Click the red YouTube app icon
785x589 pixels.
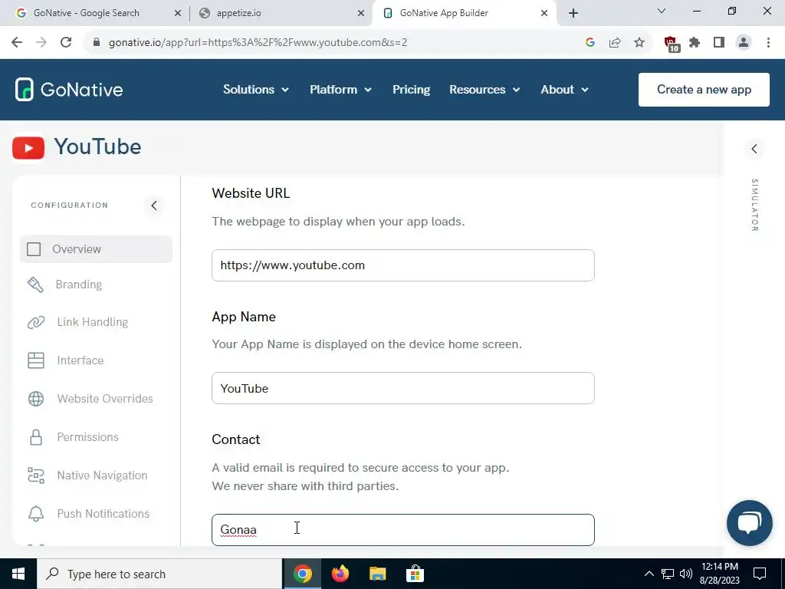pyautogui.click(x=28, y=148)
